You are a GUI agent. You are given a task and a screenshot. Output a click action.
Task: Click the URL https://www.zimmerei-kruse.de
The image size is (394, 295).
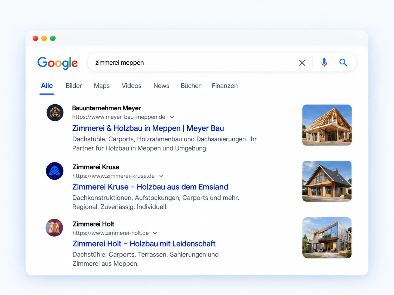pyautogui.click(x=113, y=176)
